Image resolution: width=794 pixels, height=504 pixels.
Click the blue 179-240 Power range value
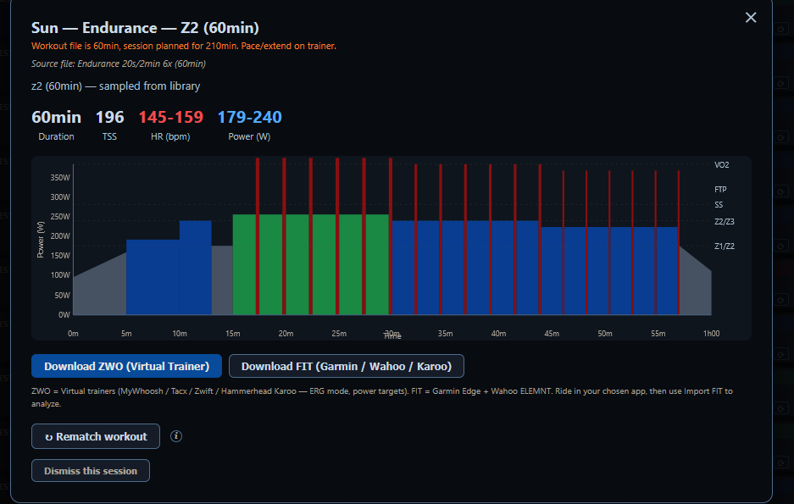pos(249,117)
